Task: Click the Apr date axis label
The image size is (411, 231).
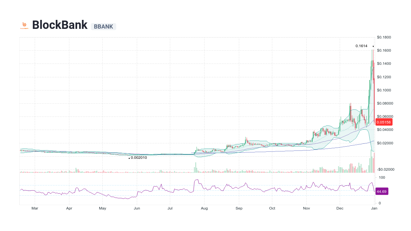Action: pyautogui.click(x=69, y=208)
